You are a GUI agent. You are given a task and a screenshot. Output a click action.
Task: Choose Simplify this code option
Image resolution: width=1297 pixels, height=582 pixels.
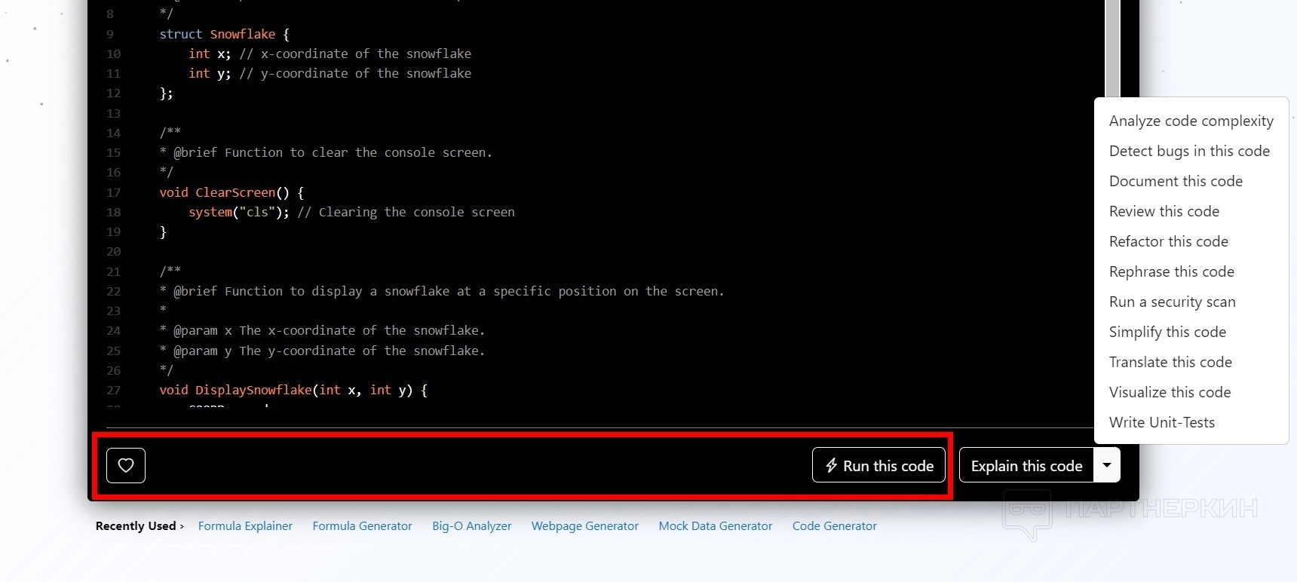(1167, 332)
